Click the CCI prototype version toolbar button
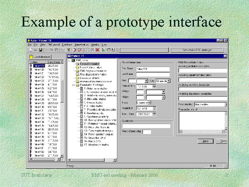 click(197, 50)
